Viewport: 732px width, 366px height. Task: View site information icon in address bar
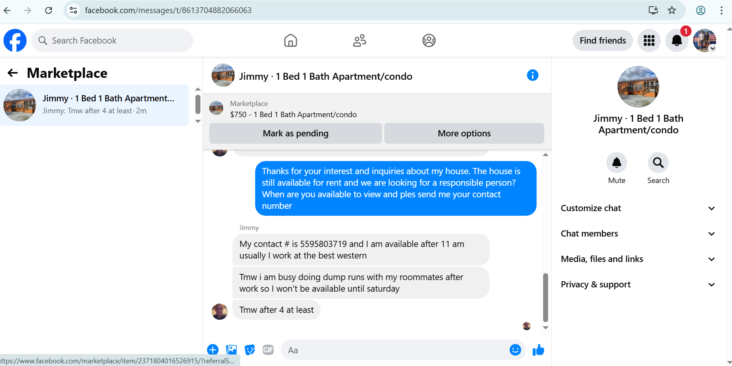coord(73,10)
